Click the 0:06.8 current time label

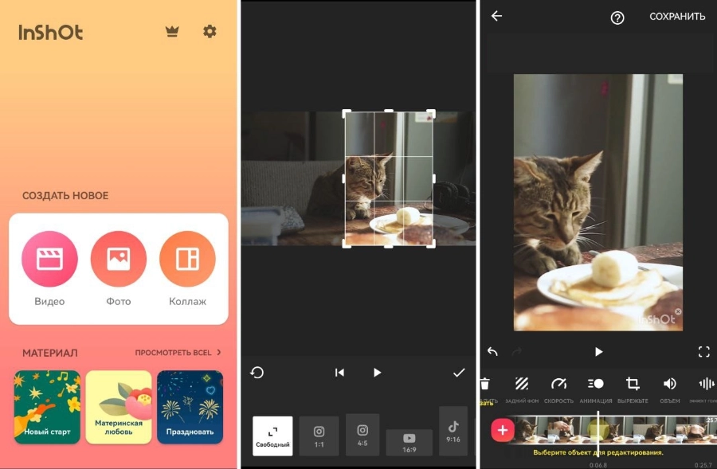(598, 465)
